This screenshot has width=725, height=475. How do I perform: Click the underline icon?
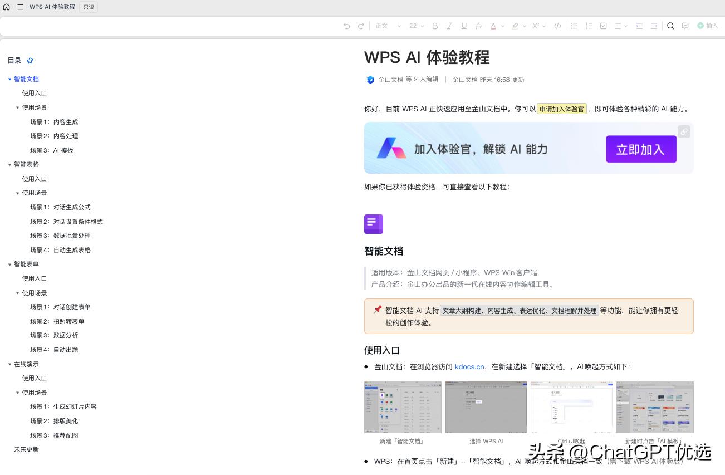click(464, 26)
